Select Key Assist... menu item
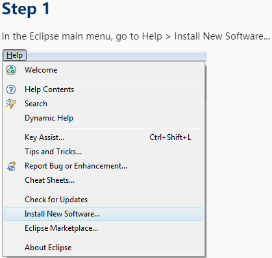Screen dimensions: 272x258 (104, 137)
